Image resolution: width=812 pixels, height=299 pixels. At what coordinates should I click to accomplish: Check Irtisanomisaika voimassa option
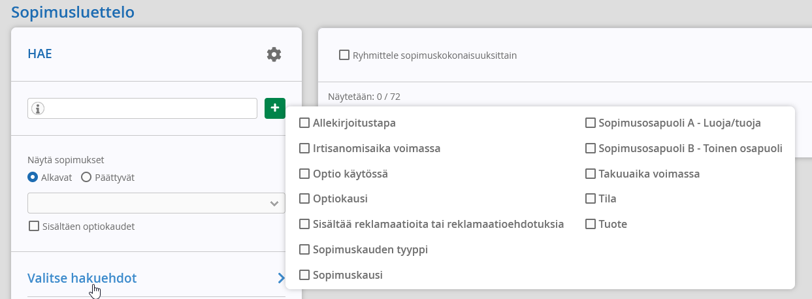[x=304, y=148]
